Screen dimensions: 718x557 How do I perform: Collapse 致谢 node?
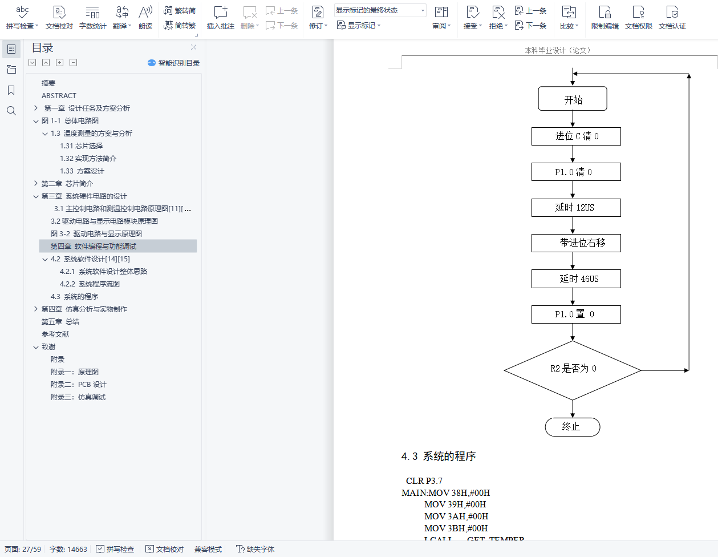pos(36,346)
